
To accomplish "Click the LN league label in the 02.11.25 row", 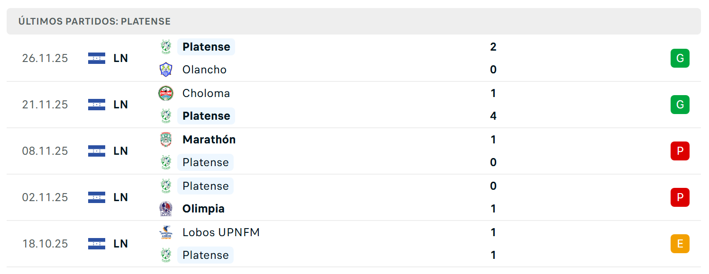I will coord(121,197).
